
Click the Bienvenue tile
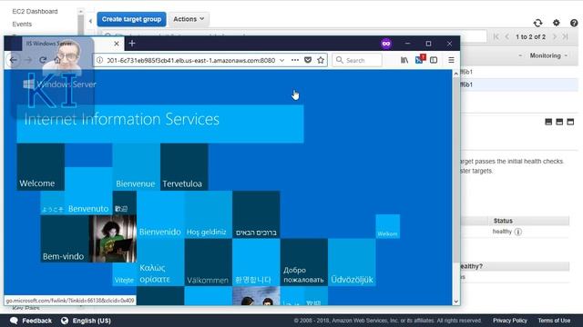(x=136, y=167)
